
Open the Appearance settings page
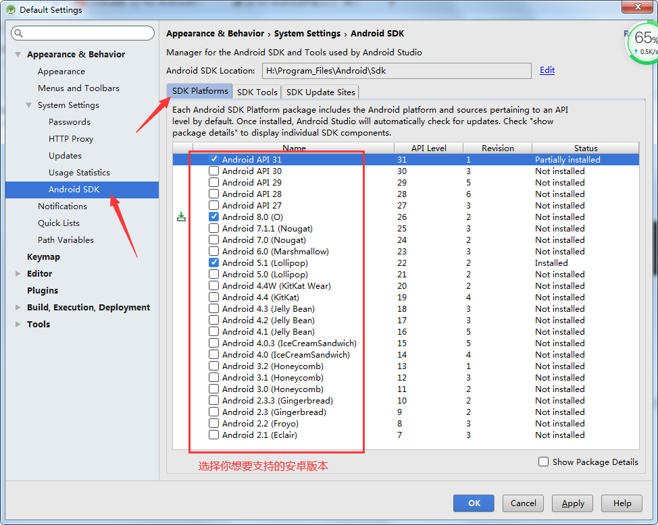(x=61, y=72)
